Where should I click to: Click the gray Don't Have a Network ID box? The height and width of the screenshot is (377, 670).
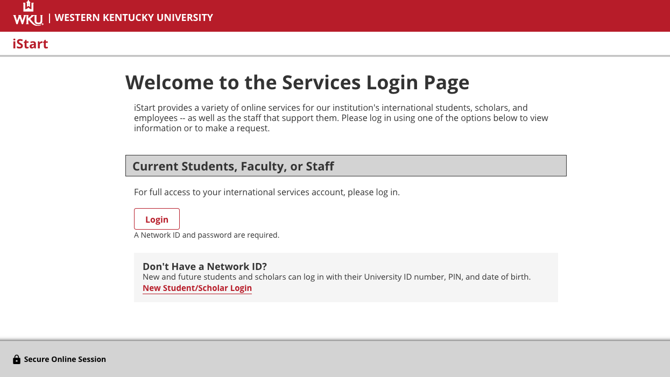tap(345, 277)
